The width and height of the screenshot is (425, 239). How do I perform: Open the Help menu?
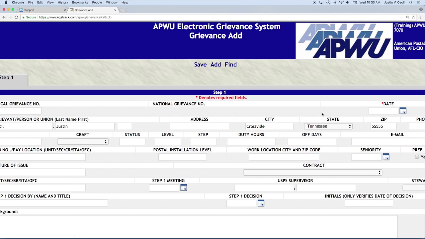(x=125, y=2)
